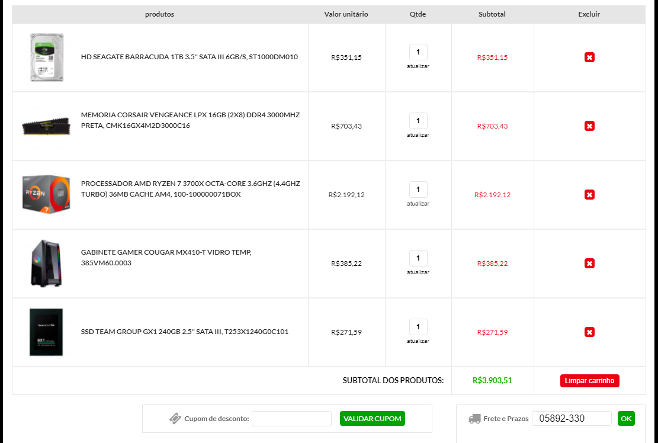Remove the AMD Ryzen 7 3700X processor
This screenshot has width=658, height=443.
tap(589, 195)
